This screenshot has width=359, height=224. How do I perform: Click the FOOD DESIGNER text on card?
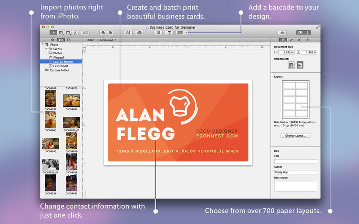[x=217, y=131]
